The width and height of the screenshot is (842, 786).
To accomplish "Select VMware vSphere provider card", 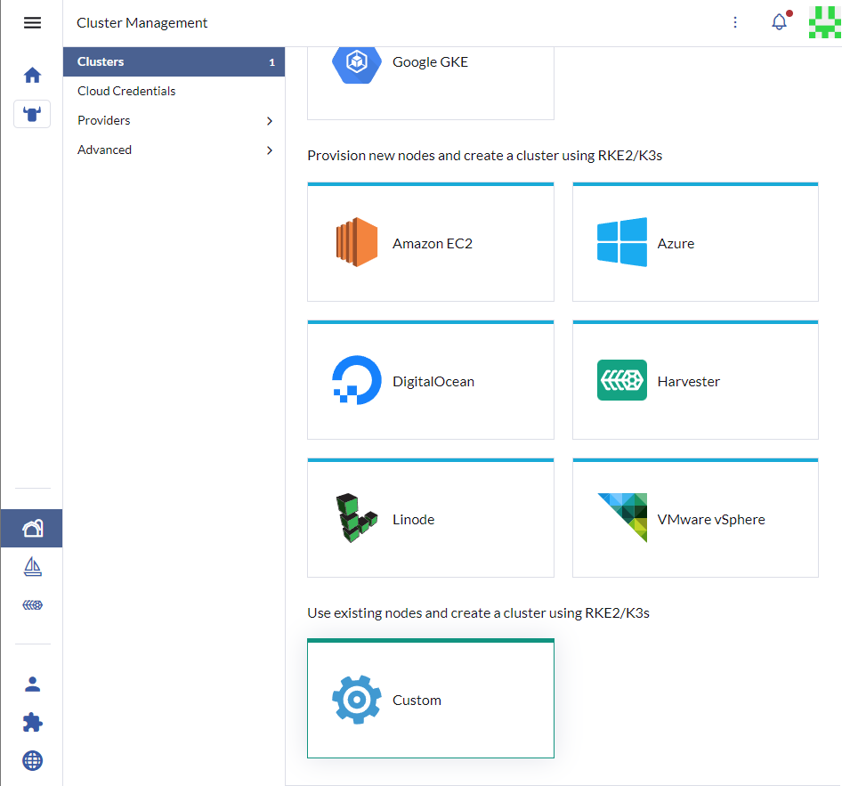I will 694,519.
